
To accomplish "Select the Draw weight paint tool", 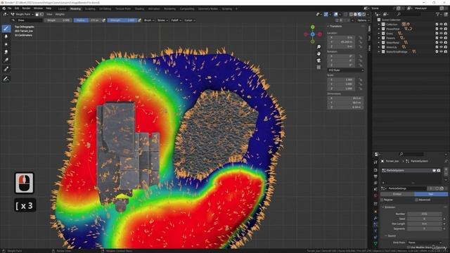I will [6, 28].
